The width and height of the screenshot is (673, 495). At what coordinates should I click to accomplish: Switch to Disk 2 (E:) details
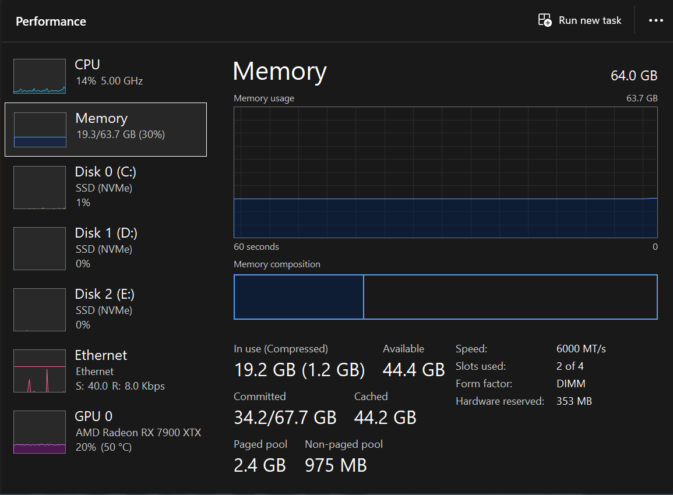click(x=105, y=310)
